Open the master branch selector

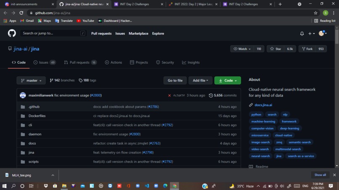coord(31,81)
